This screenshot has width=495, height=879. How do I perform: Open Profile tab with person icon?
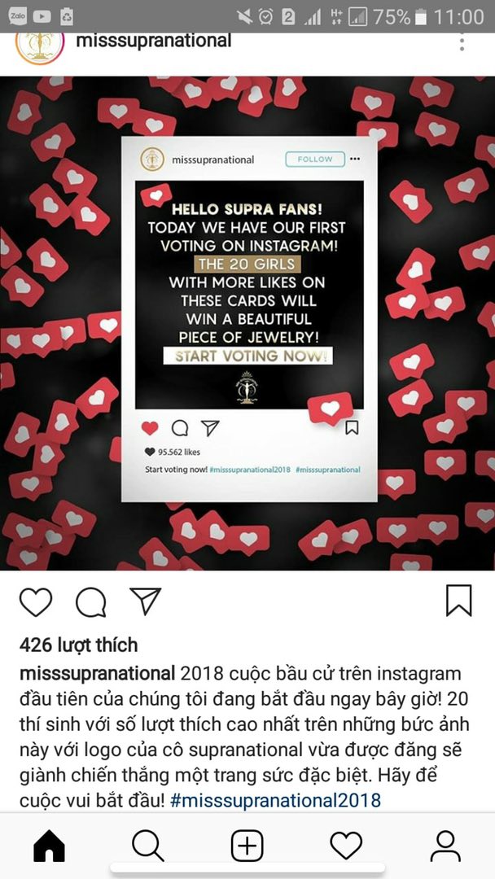pyautogui.click(x=445, y=846)
